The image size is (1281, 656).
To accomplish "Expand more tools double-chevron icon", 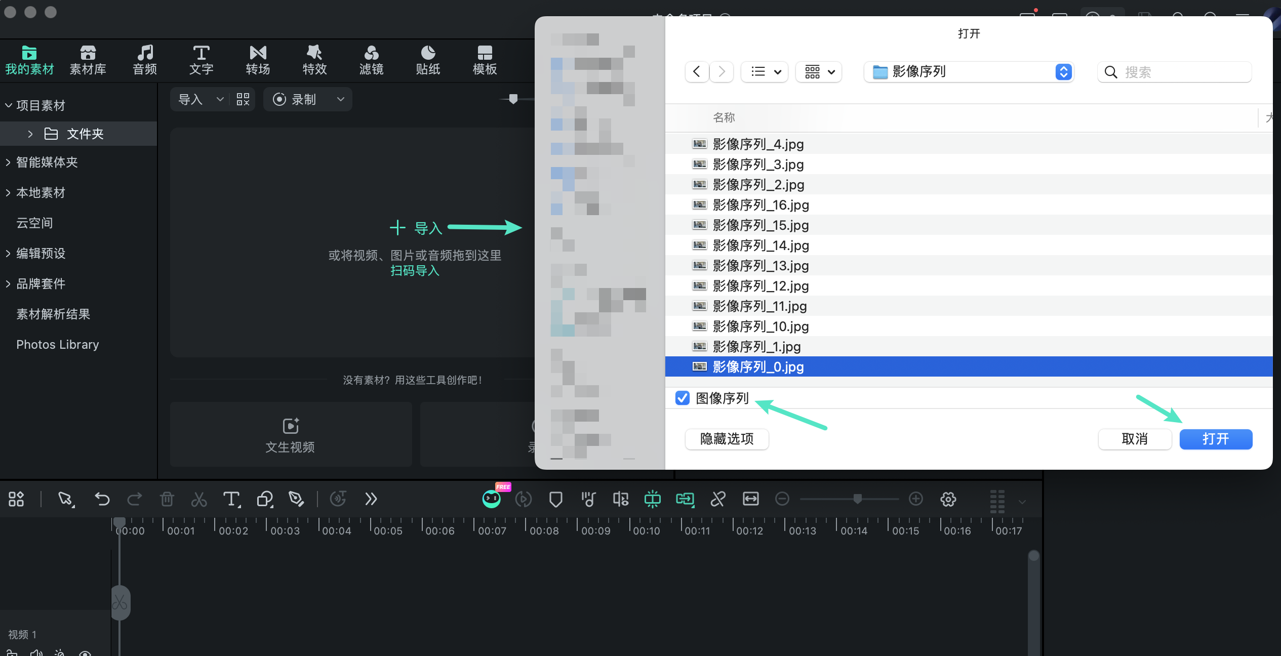I will click(371, 499).
